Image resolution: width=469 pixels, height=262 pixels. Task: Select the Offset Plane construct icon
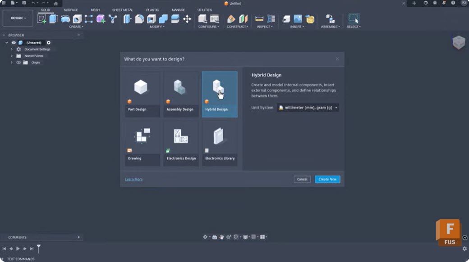click(231, 19)
